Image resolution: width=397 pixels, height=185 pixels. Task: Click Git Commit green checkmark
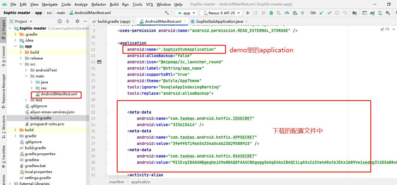point(329,13)
